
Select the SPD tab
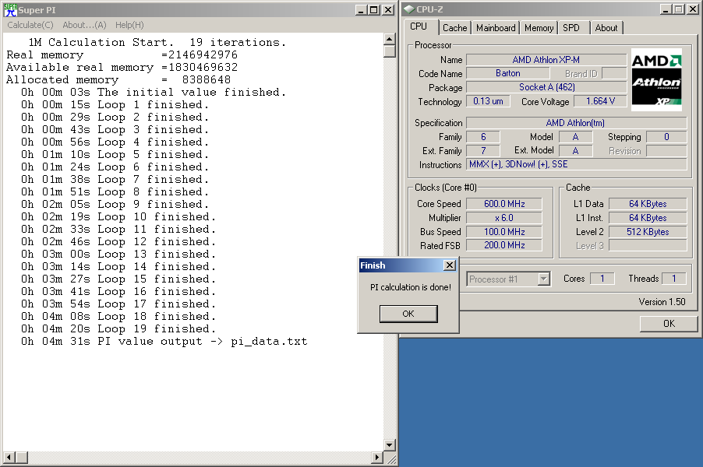pos(571,28)
